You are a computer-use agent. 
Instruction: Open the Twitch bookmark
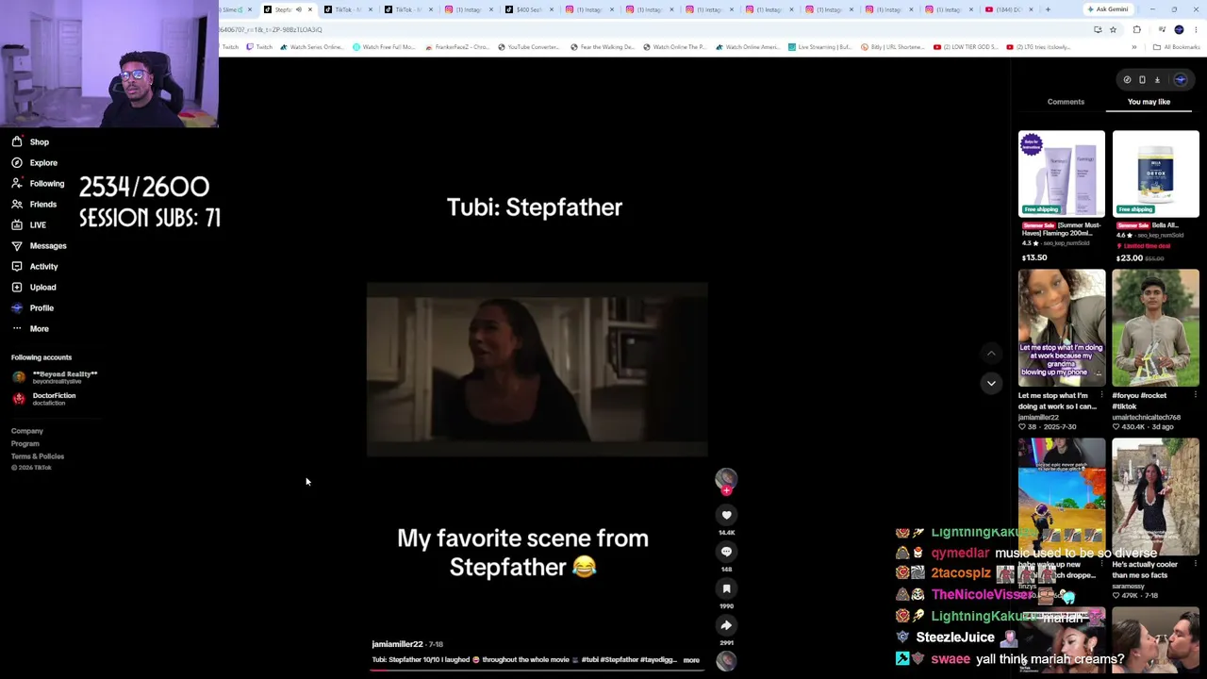coord(257,47)
